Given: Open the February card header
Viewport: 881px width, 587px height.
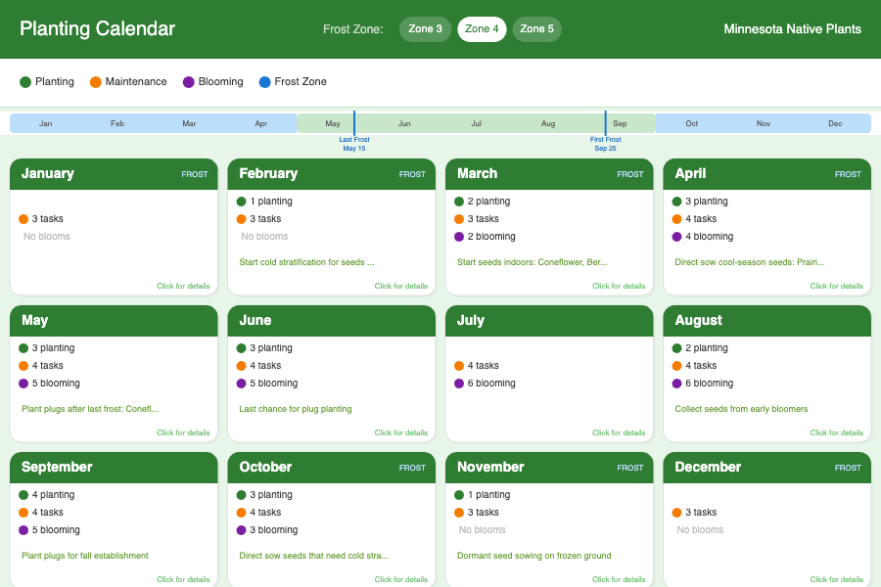Looking at the screenshot, I should 332,174.
